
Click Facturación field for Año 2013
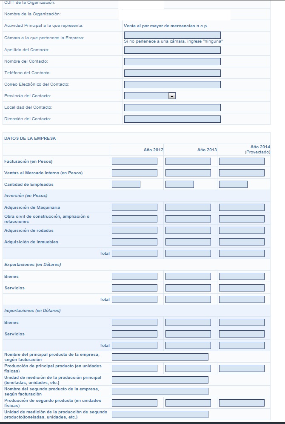coord(188,162)
